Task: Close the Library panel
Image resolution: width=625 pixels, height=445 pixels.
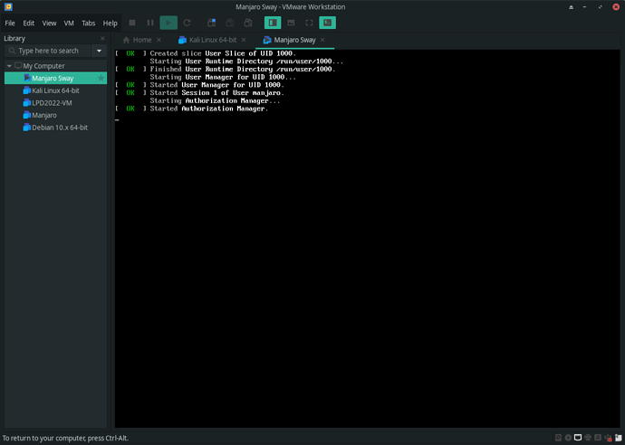Action: point(102,38)
